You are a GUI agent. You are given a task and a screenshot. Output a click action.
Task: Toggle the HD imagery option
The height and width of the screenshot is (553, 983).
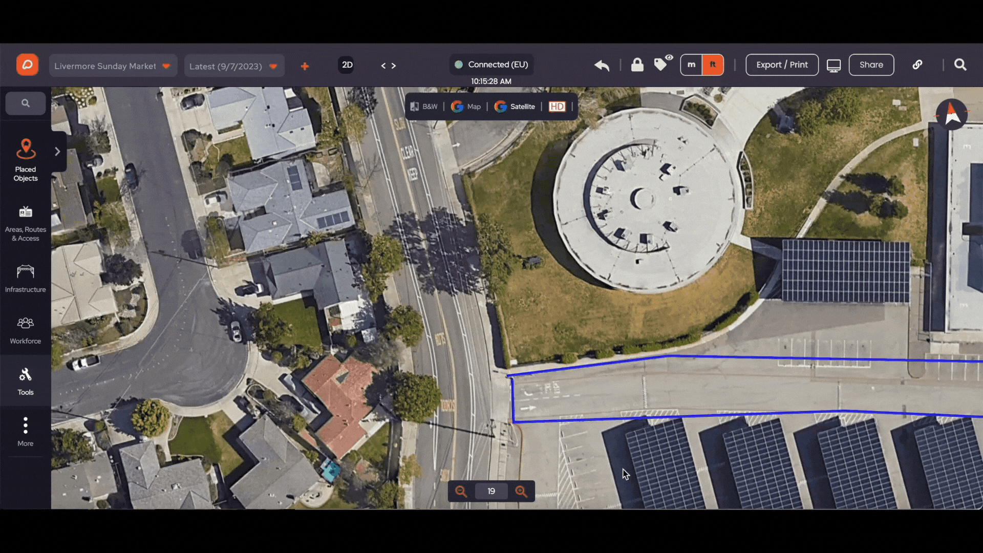pos(557,107)
